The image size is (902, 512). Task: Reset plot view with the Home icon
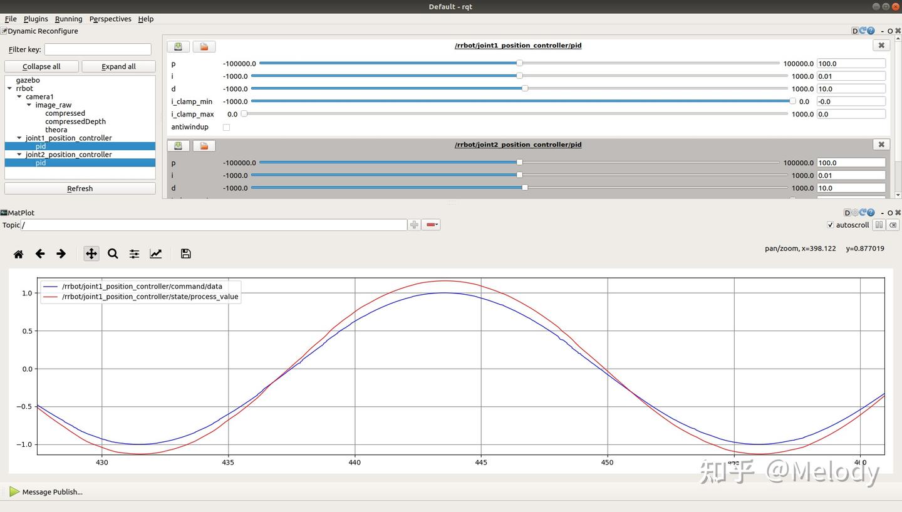coord(18,253)
